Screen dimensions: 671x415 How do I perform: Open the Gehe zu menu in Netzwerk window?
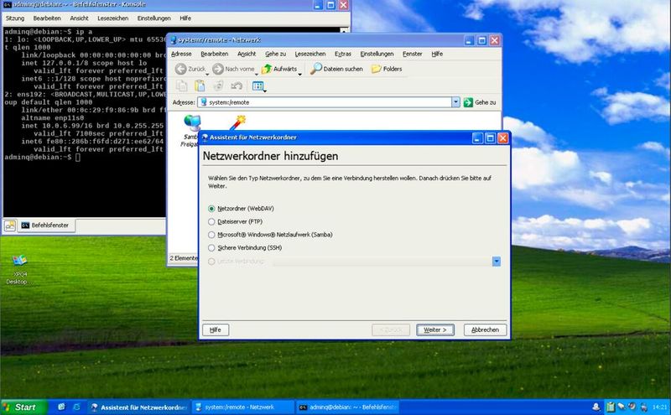(275, 54)
